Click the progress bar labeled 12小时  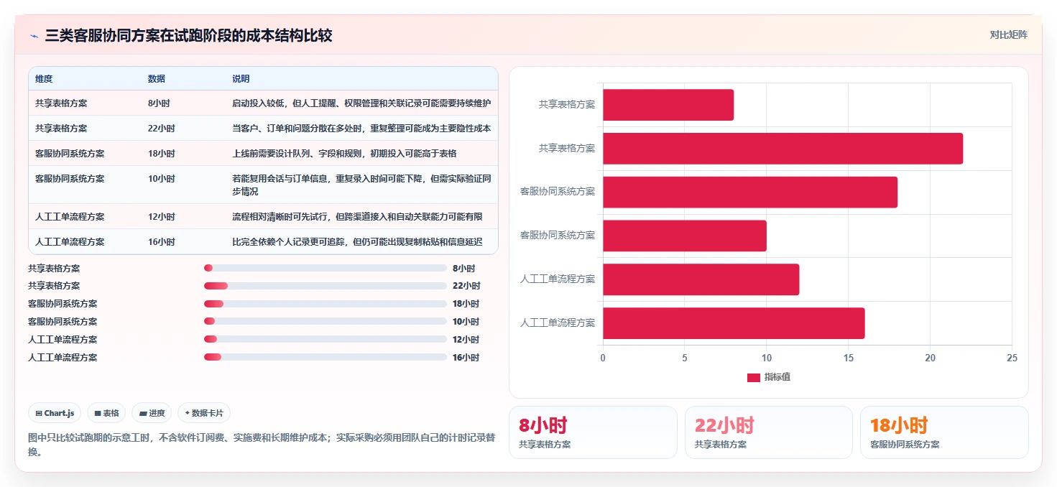pos(326,339)
